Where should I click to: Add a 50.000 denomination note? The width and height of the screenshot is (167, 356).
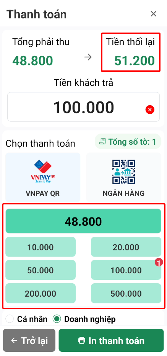coord(41,270)
